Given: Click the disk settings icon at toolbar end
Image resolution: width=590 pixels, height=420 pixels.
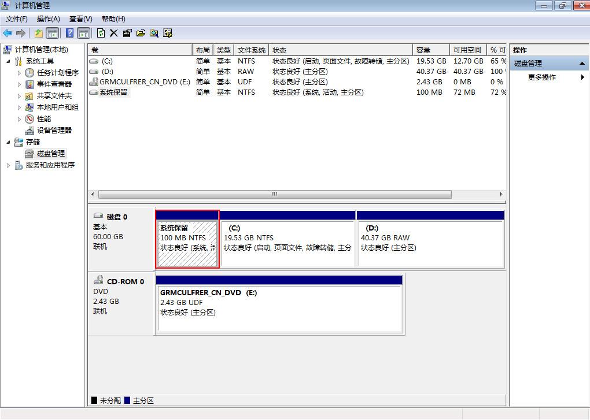Looking at the screenshot, I should click(168, 33).
